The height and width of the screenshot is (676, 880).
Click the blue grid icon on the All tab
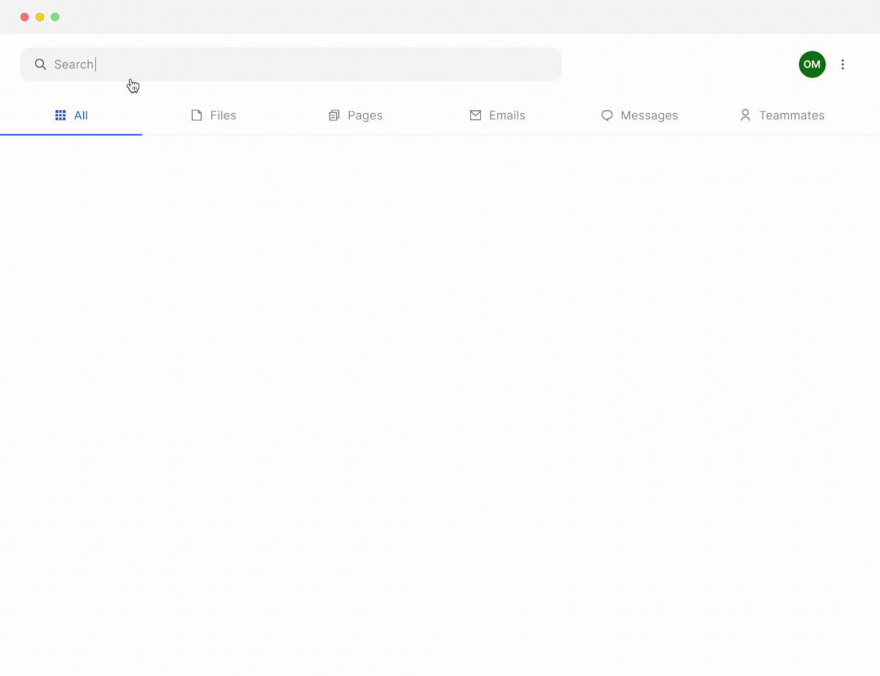click(59, 115)
